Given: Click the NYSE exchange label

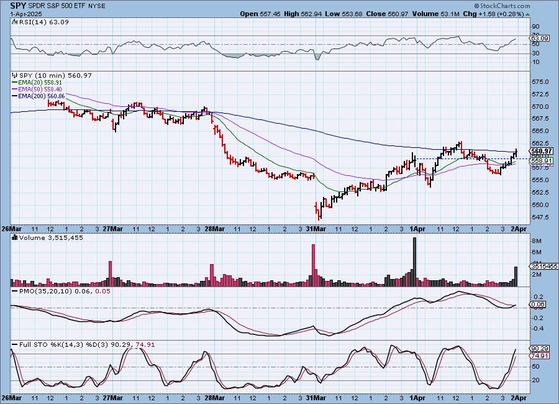Looking at the screenshot, I should [97, 6].
